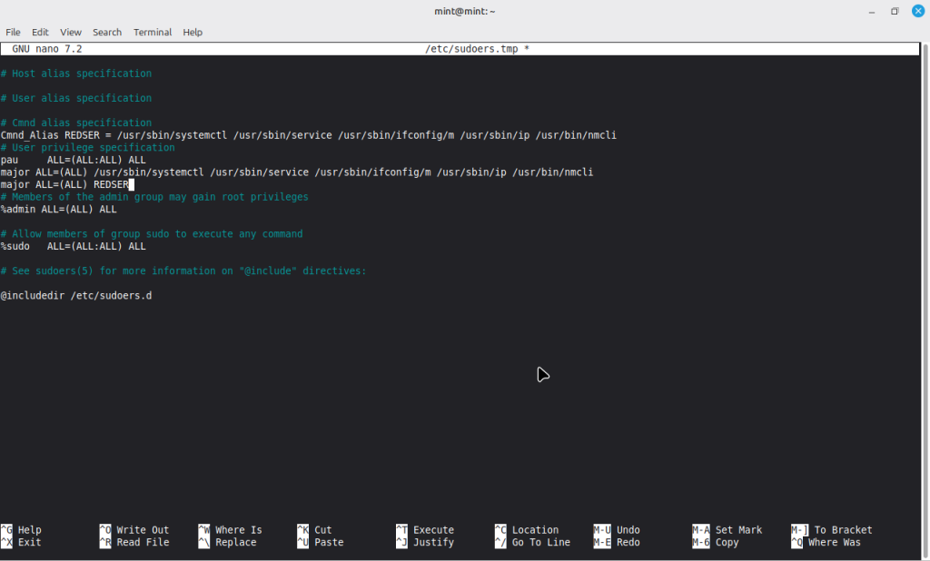Close the terminal window
This screenshot has height=561, width=930.
pyautogui.click(x=917, y=11)
